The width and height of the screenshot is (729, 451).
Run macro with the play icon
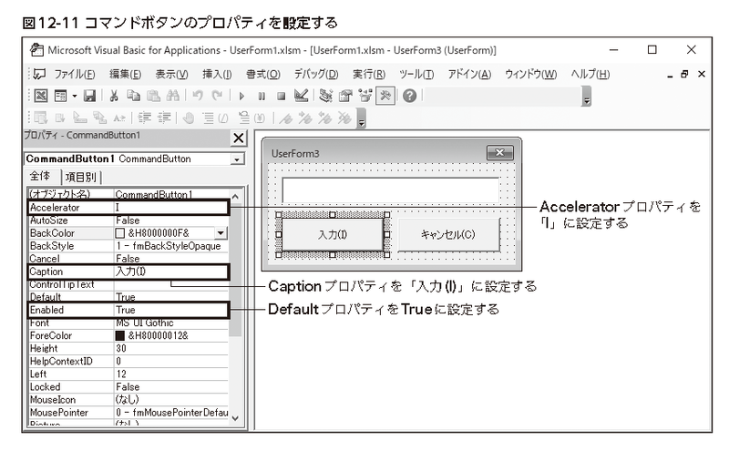[x=241, y=97]
